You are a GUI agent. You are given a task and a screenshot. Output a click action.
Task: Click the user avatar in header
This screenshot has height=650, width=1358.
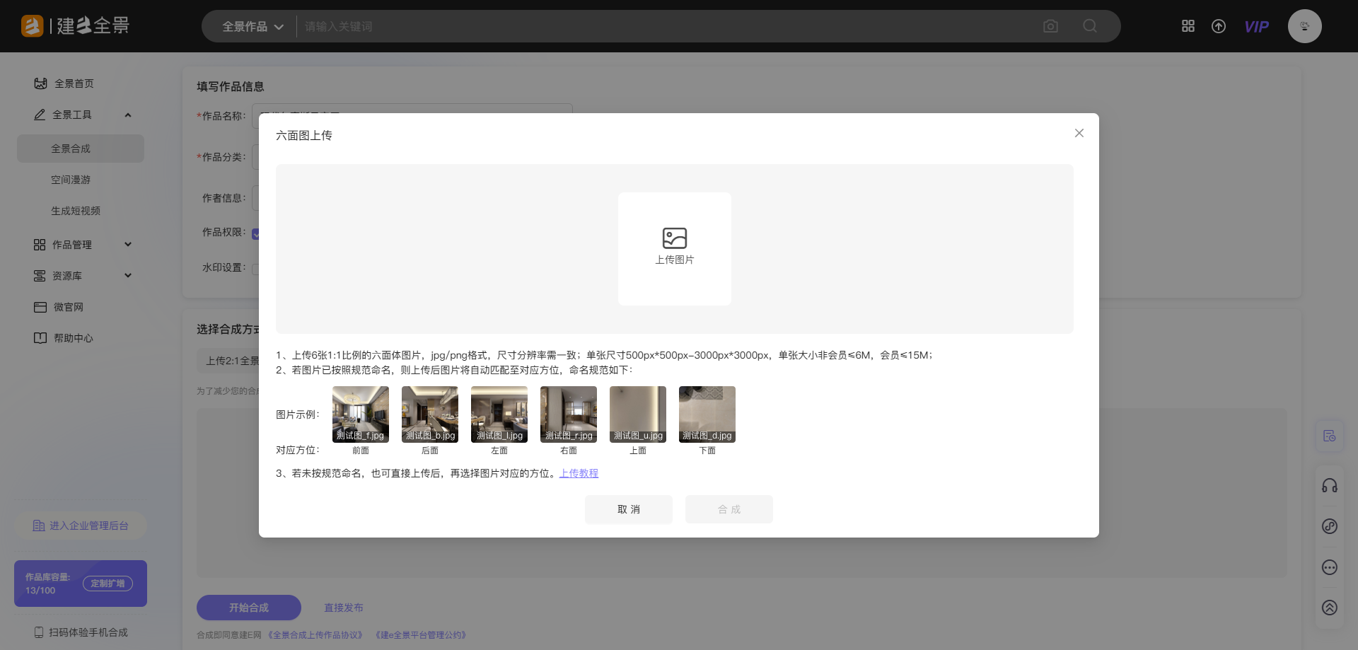click(x=1304, y=26)
